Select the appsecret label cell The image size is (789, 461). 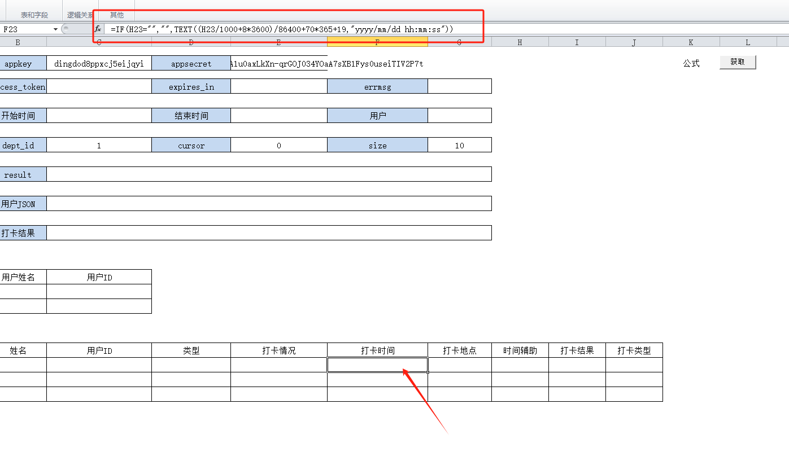pyautogui.click(x=191, y=64)
